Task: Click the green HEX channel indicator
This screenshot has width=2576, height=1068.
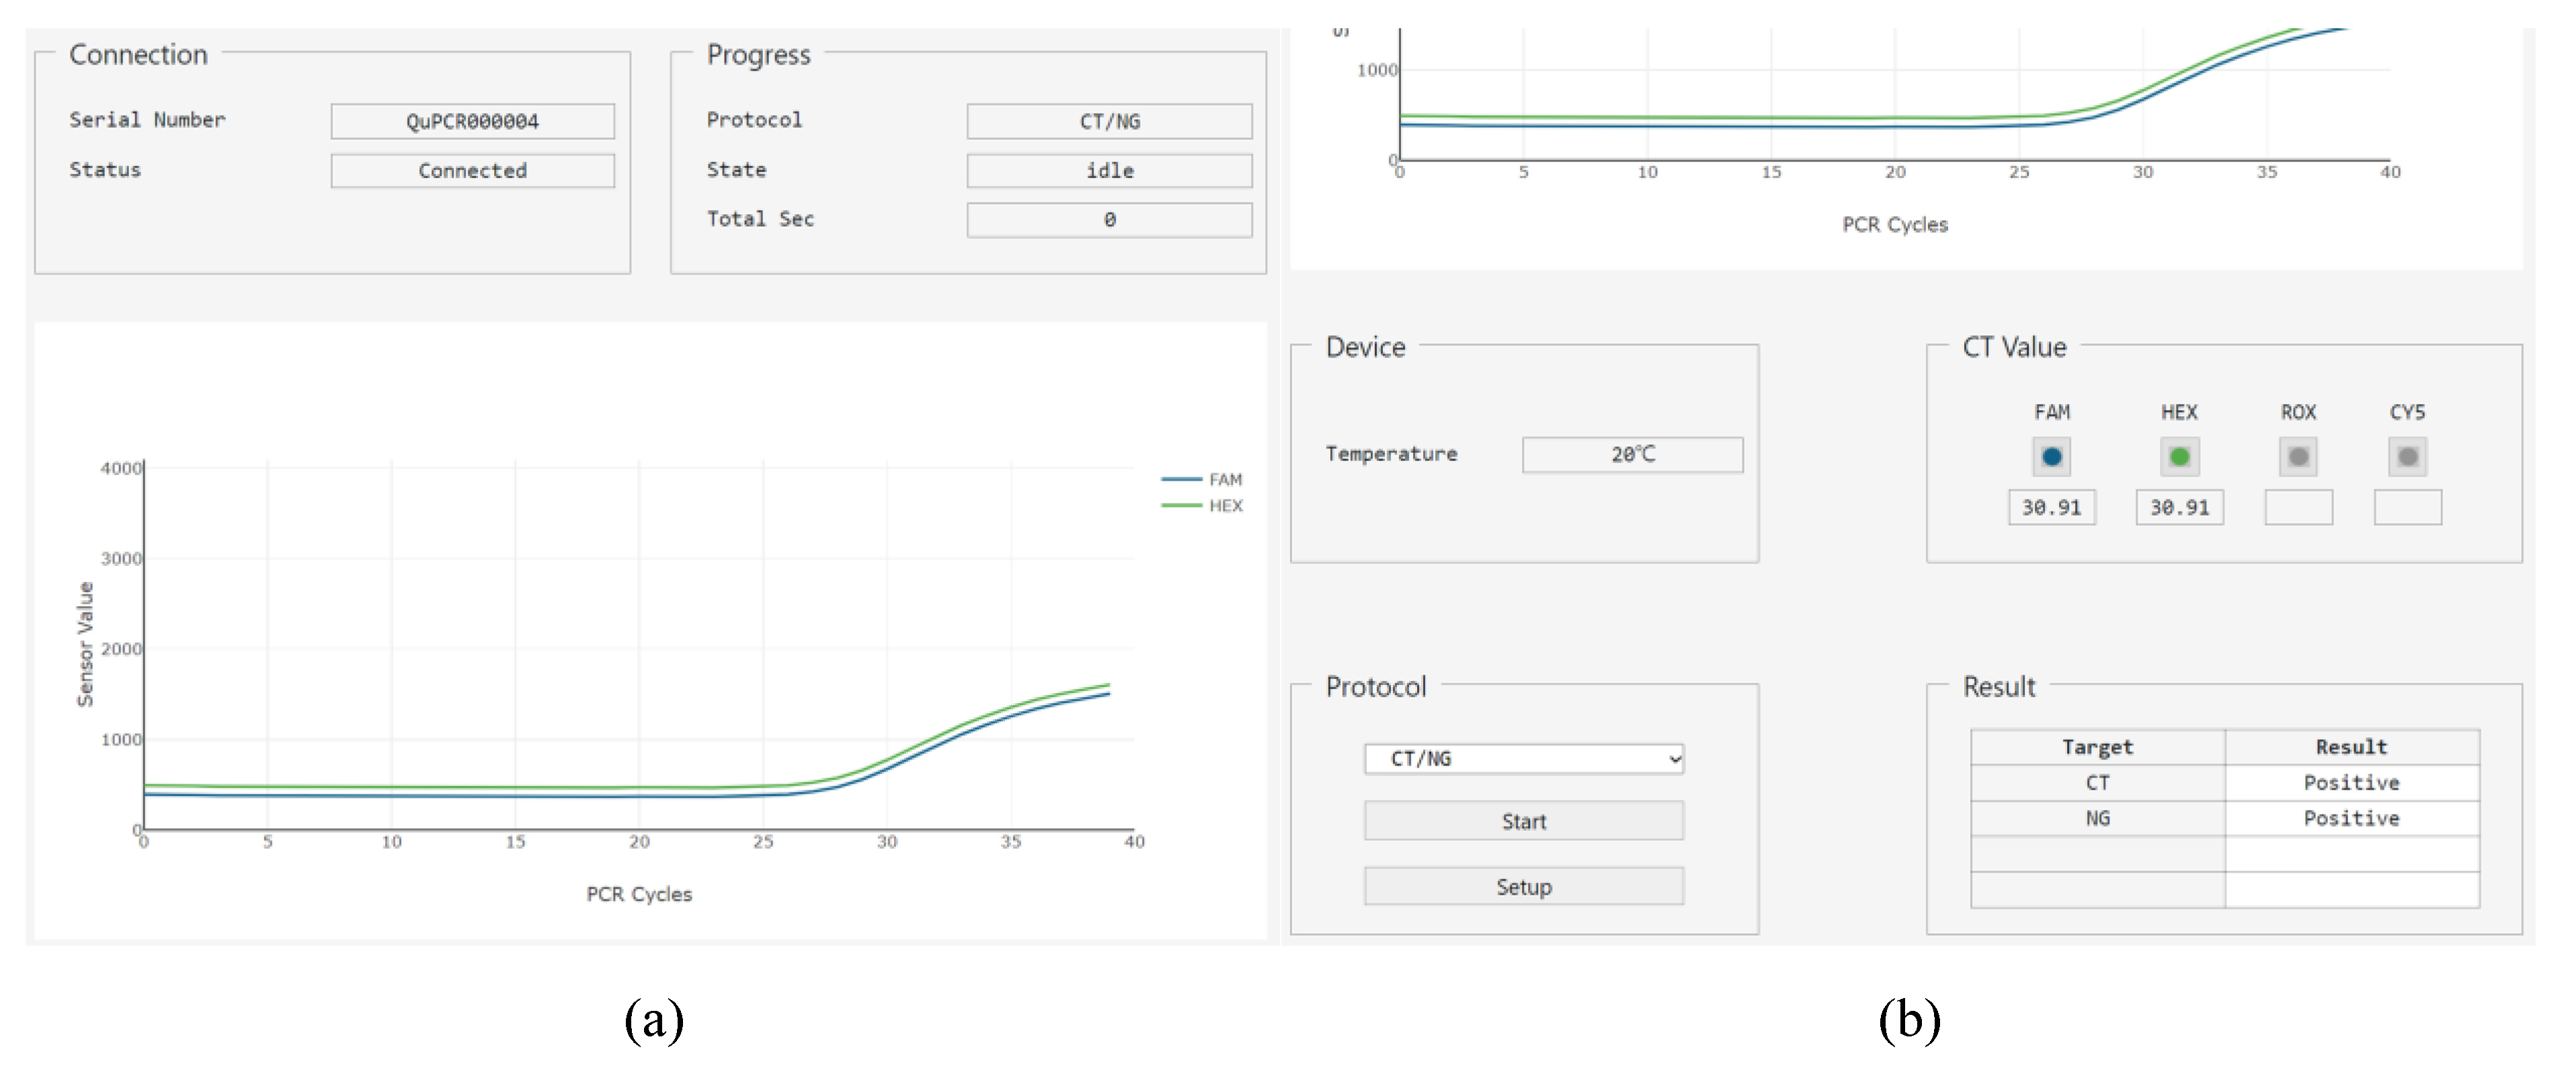Action: (x=2179, y=457)
